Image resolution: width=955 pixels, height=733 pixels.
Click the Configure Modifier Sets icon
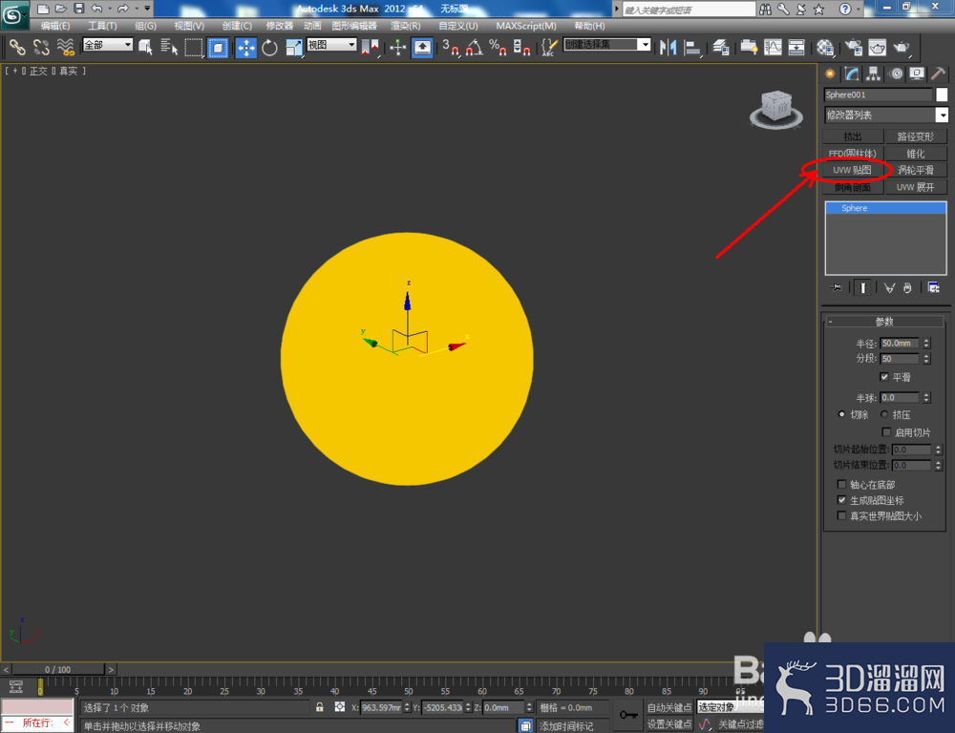tap(933, 287)
